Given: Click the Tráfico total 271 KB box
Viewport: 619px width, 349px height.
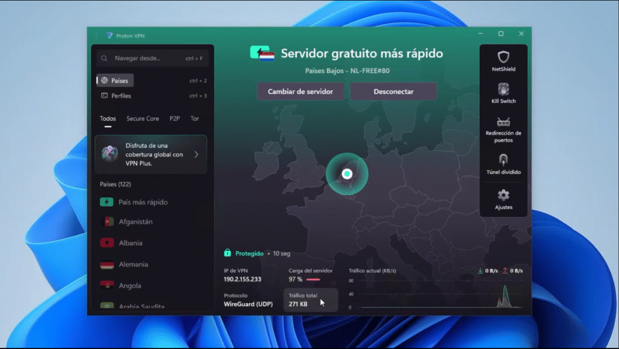Looking at the screenshot, I should [311, 299].
